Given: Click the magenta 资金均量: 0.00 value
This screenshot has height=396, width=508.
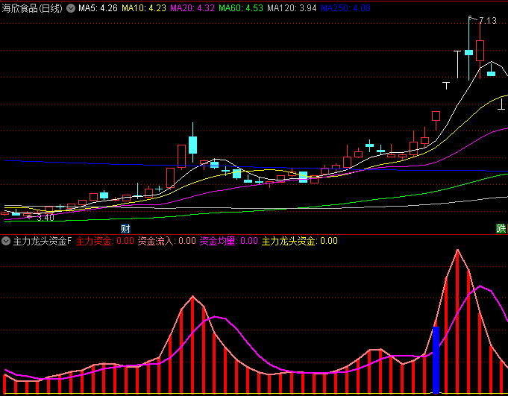Looking at the screenshot, I should 228,241.
